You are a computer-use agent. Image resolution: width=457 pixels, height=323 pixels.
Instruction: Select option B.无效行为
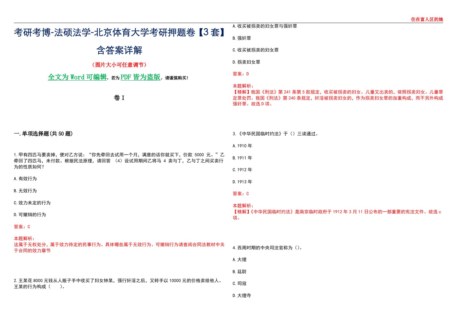[x=25, y=191]
